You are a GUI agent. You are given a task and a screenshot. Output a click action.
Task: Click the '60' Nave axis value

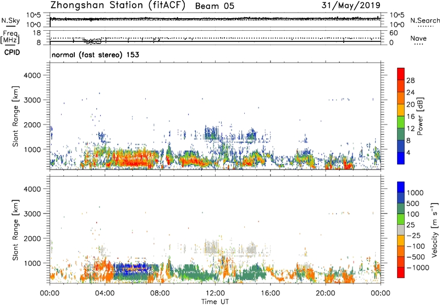393,33
